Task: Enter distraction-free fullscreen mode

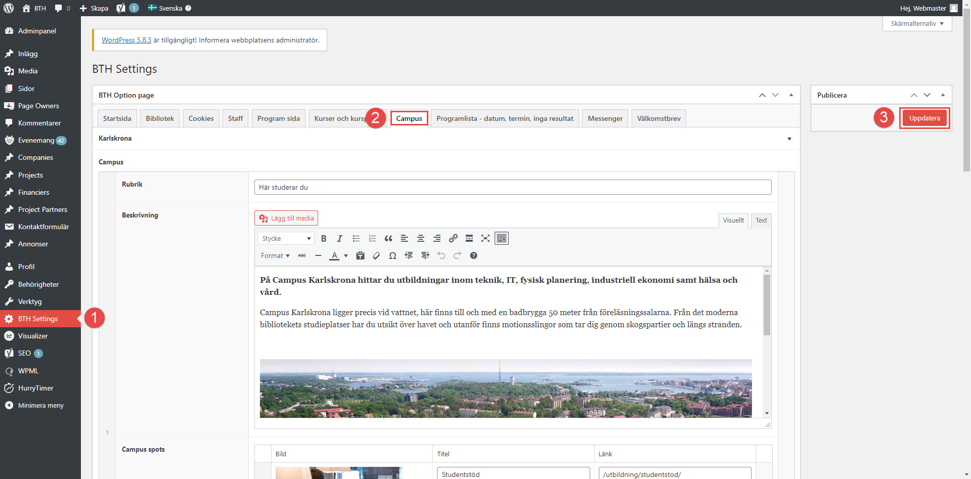Action: (x=485, y=238)
